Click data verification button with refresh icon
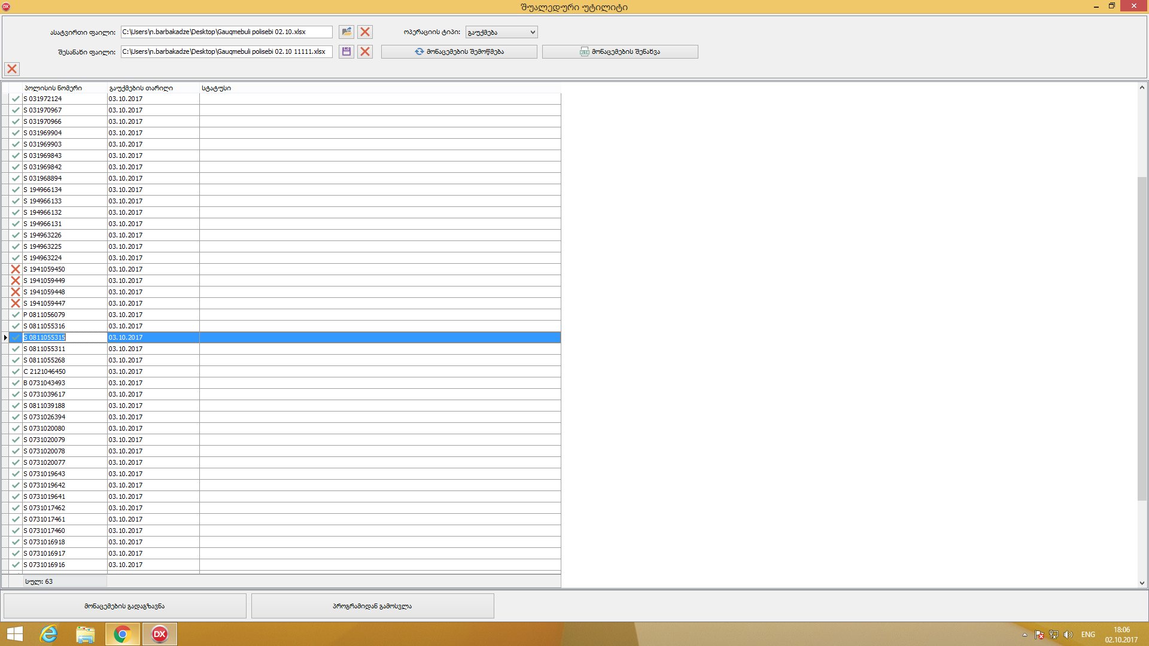This screenshot has width=1149, height=646. coord(459,51)
